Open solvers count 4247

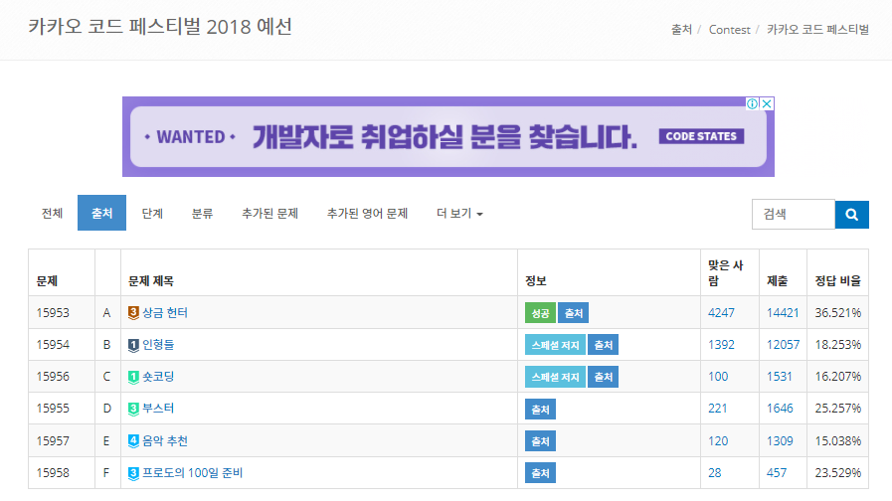tap(721, 313)
